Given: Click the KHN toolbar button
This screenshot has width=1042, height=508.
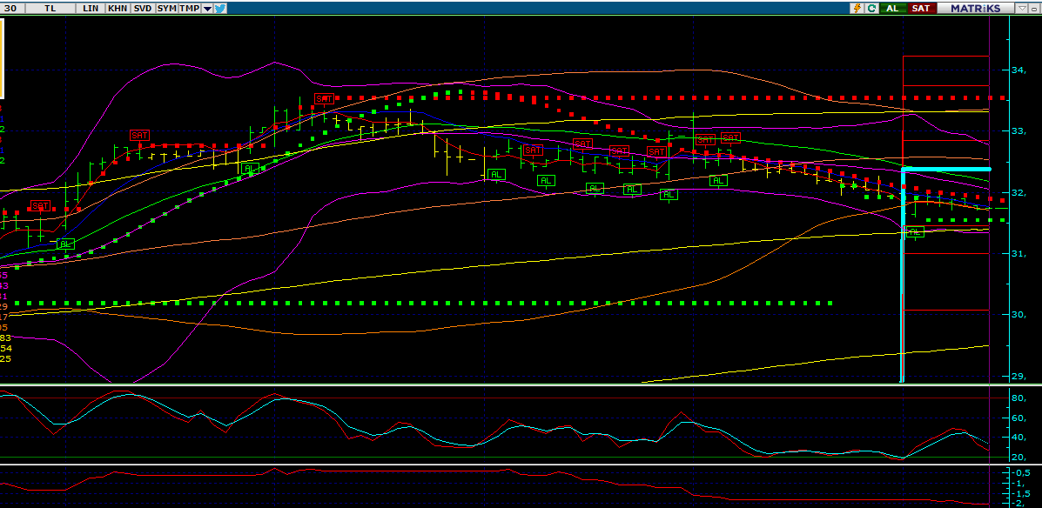Looking at the screenshot, I should click(117, 8).
